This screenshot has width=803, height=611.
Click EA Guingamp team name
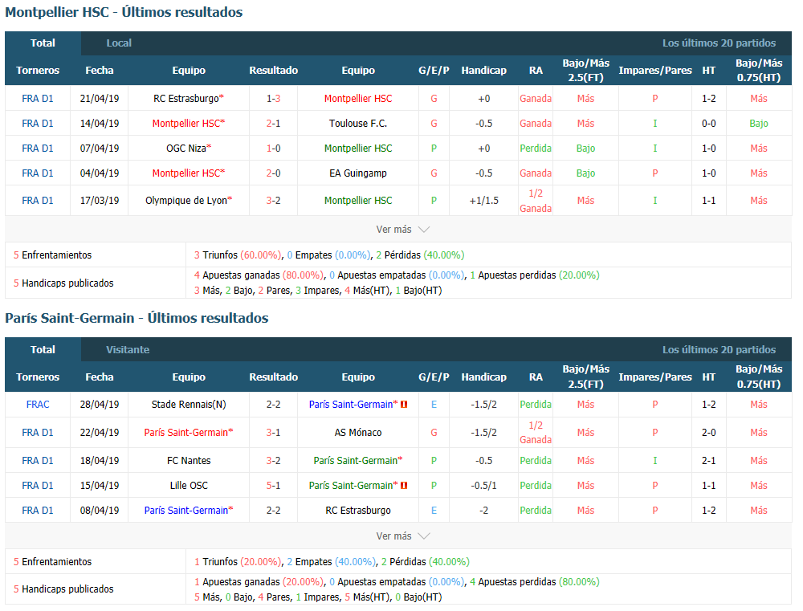(358, 173)
